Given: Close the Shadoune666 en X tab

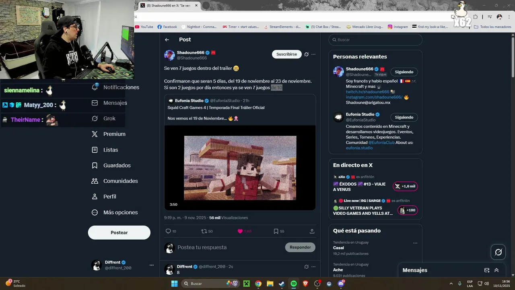Looking at the screenshot, I should (196, 6).
